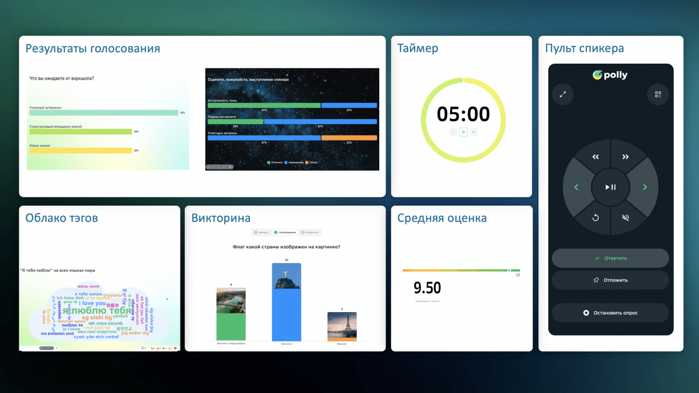Viewport: 699px width, 393px height.
Task: Select the Голосование step in quiz
Action: (x=285, y=232)
